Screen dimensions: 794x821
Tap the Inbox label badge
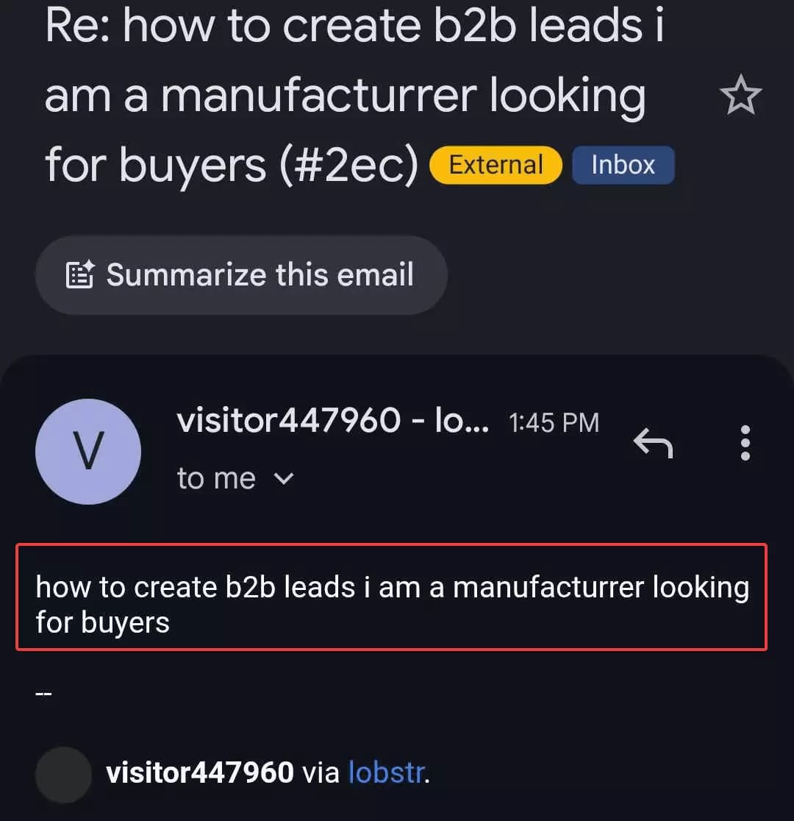[x=623, y=165]
